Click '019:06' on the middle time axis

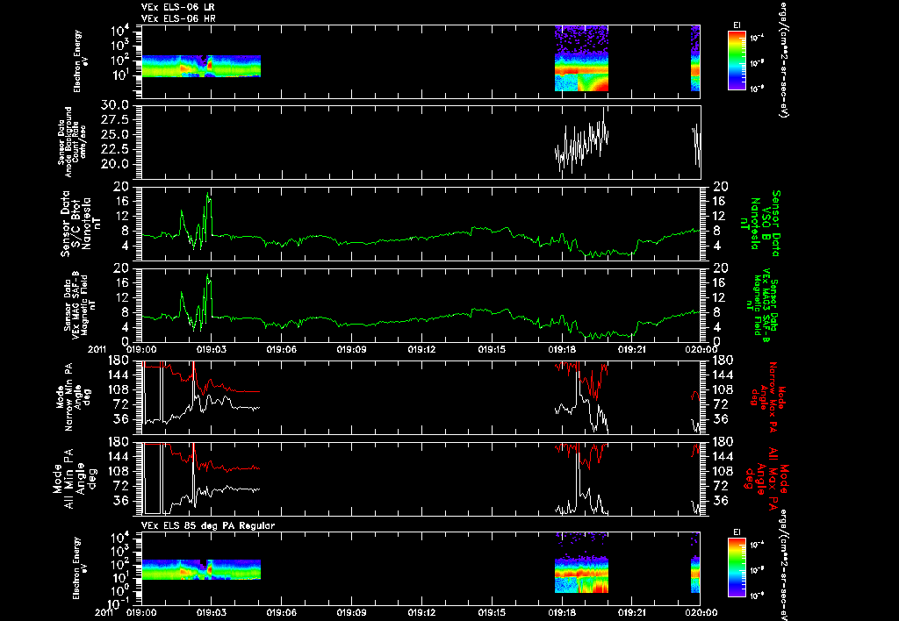point(282,348)
